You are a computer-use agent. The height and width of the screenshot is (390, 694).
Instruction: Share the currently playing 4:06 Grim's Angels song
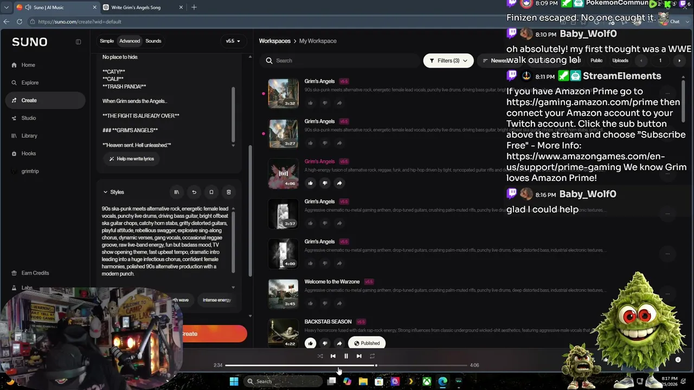click(x=339, y=183)
